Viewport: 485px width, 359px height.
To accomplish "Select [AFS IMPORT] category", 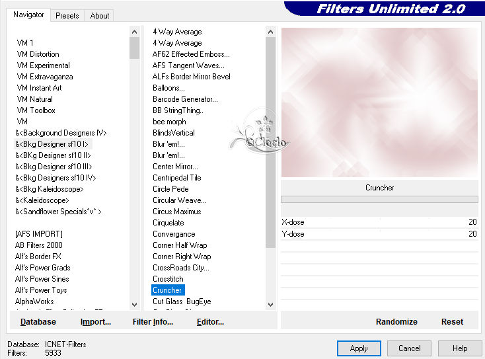I will pos(39,234).
